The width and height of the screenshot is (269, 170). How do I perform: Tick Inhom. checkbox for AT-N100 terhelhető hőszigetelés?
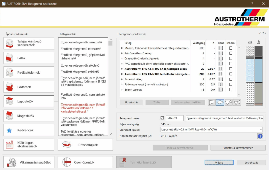(x=231, y=74)
